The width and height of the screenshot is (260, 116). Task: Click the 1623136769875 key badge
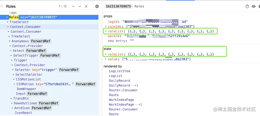pos(118,6)
